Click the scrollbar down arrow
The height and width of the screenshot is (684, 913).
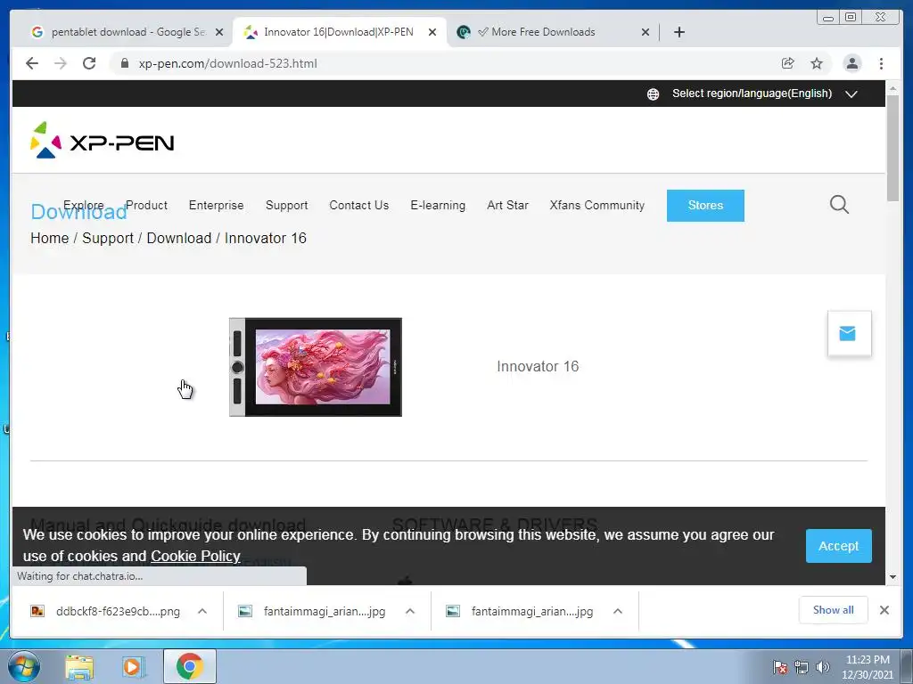point(892,577)
